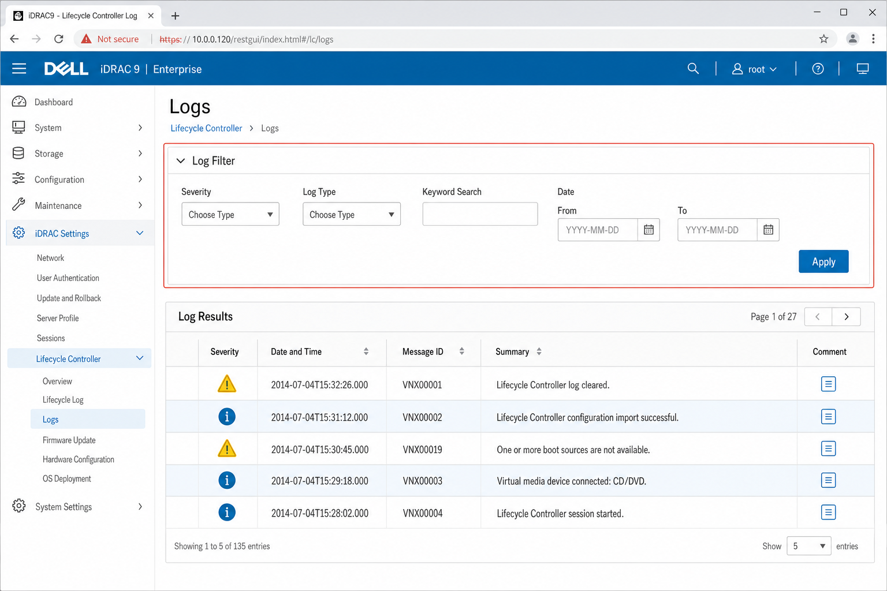Image resolution: width=887 pixels, height=591 pixels.
Task: Open comment for boot sources not available row
Action: click(x=828, y=448)
